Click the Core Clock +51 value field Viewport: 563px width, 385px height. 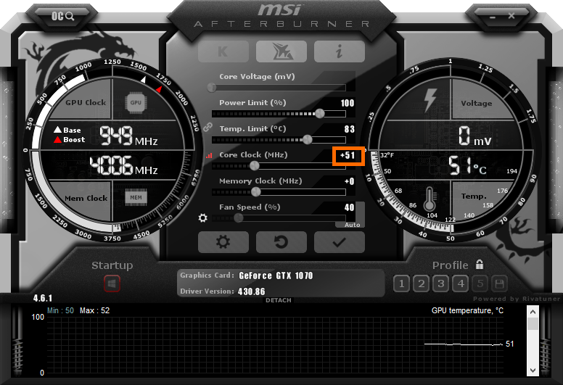pos(348,155)
